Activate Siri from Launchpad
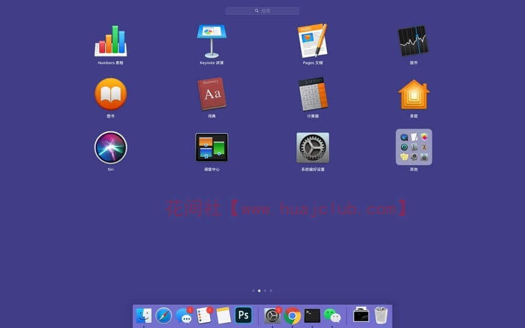Screen dimensions: 525x328 (111, 148)
